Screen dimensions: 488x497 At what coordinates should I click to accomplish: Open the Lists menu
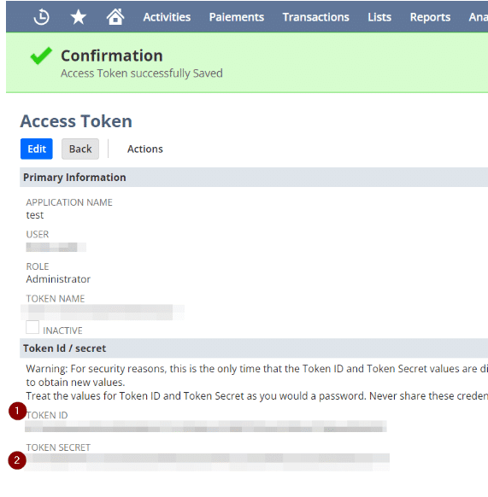379,17
